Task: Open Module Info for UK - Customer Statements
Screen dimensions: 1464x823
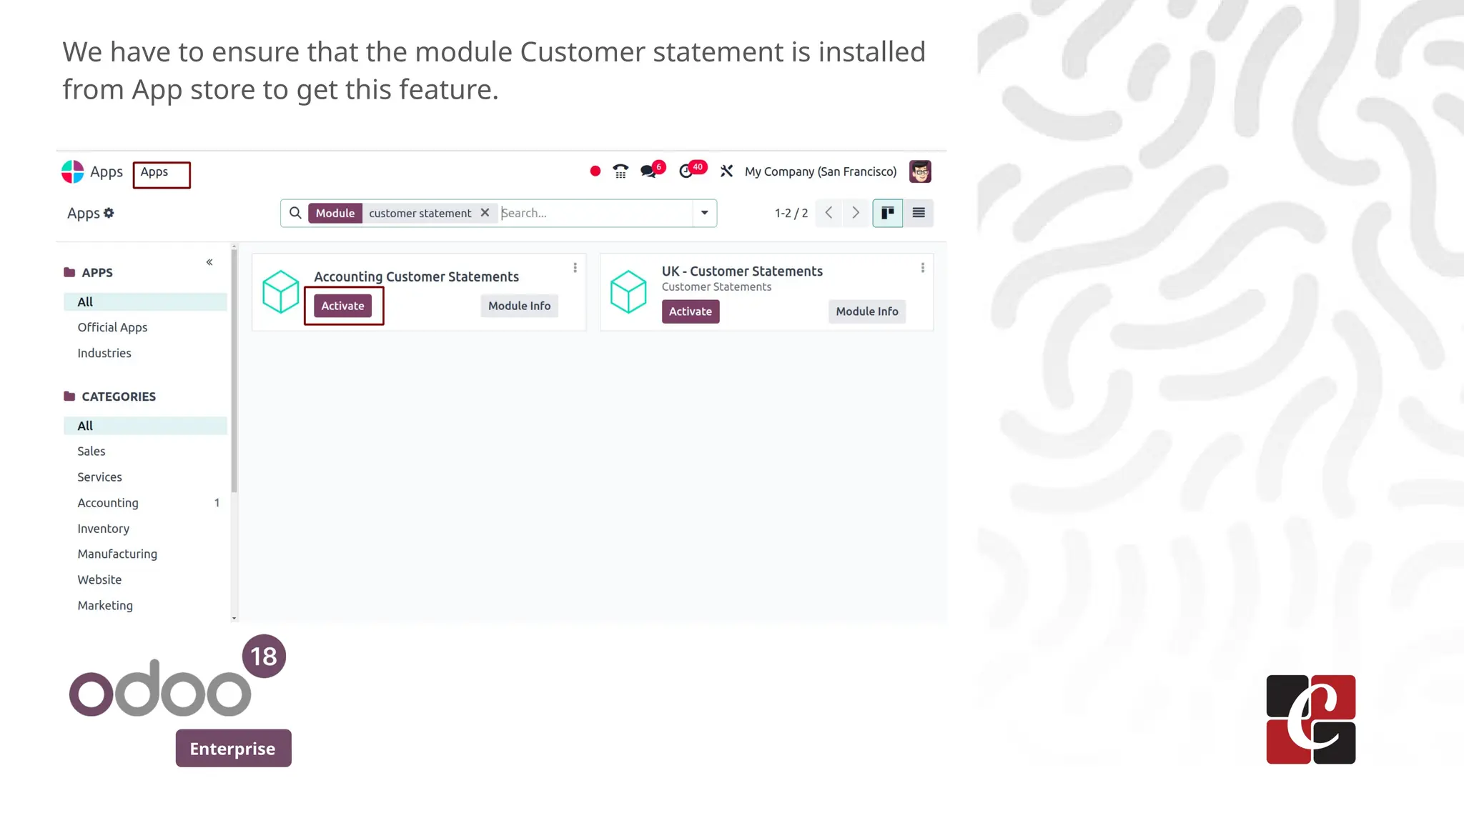Action: 867,311
